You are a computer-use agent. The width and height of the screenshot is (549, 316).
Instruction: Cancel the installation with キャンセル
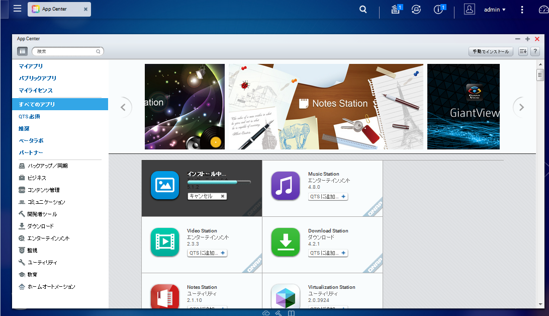pos(207,196)
